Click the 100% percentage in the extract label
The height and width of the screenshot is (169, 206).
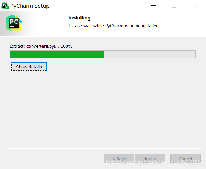click(x=66, y=46)
